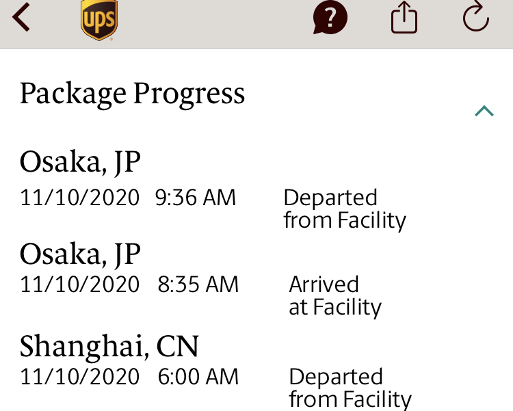Select the Shanghai, CN location heading
This screenshot has height=411, width=513.
point(109,347)
